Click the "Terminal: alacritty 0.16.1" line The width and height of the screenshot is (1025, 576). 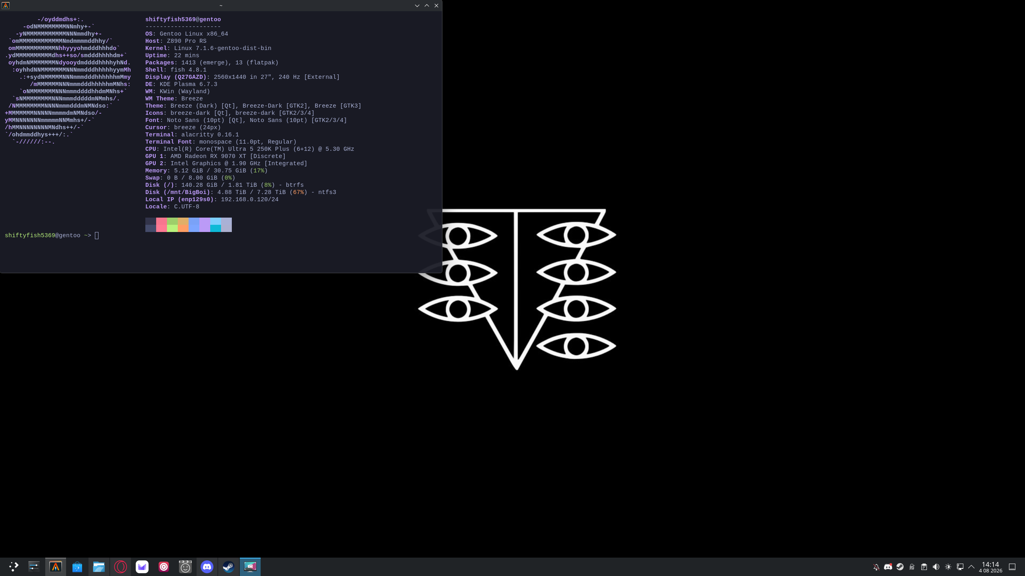click(x=192, y=135)
